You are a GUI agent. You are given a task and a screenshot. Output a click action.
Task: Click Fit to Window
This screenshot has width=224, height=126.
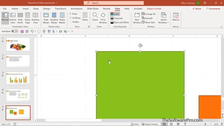coord(103,18)
